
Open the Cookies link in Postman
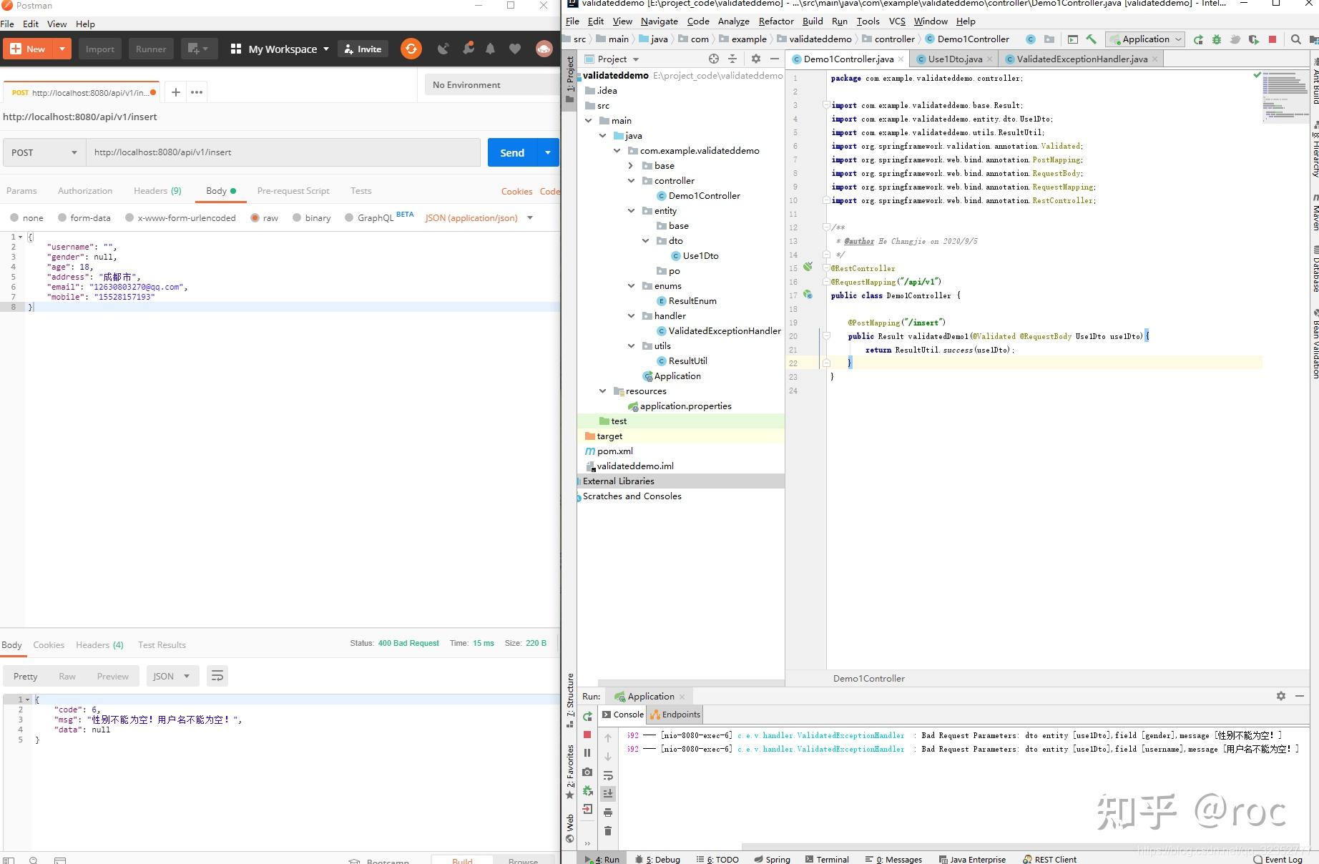(x=516, y=191)
